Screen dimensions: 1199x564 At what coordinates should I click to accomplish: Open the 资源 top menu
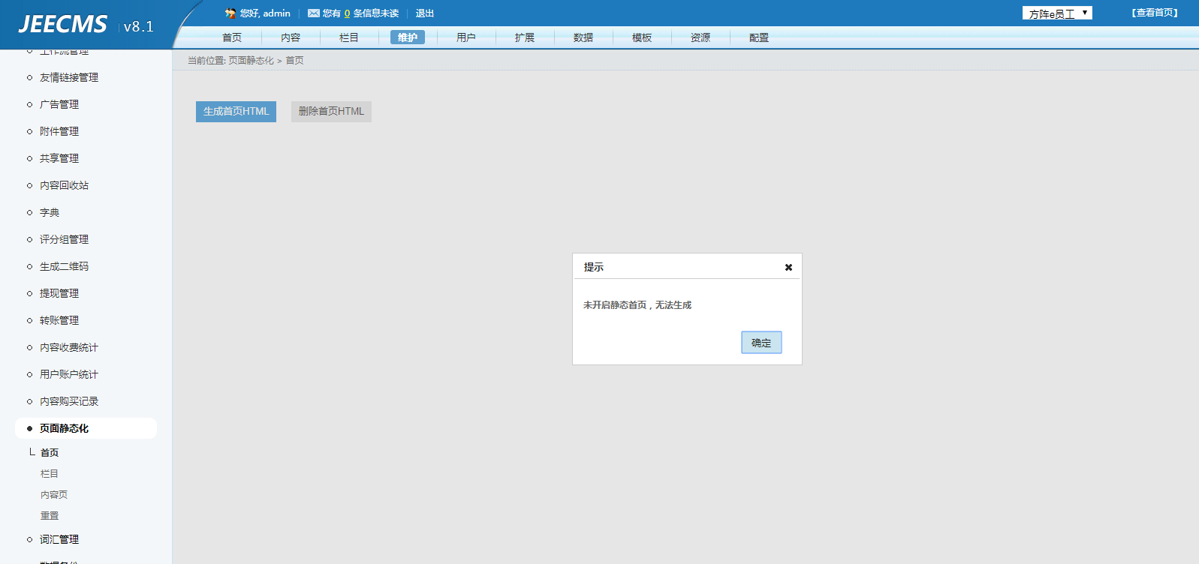[700, 37]
